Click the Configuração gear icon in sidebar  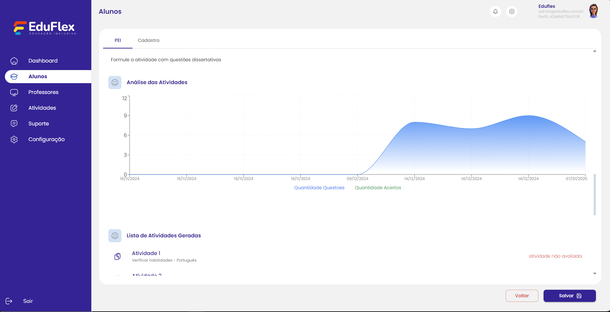coord(14,139)
